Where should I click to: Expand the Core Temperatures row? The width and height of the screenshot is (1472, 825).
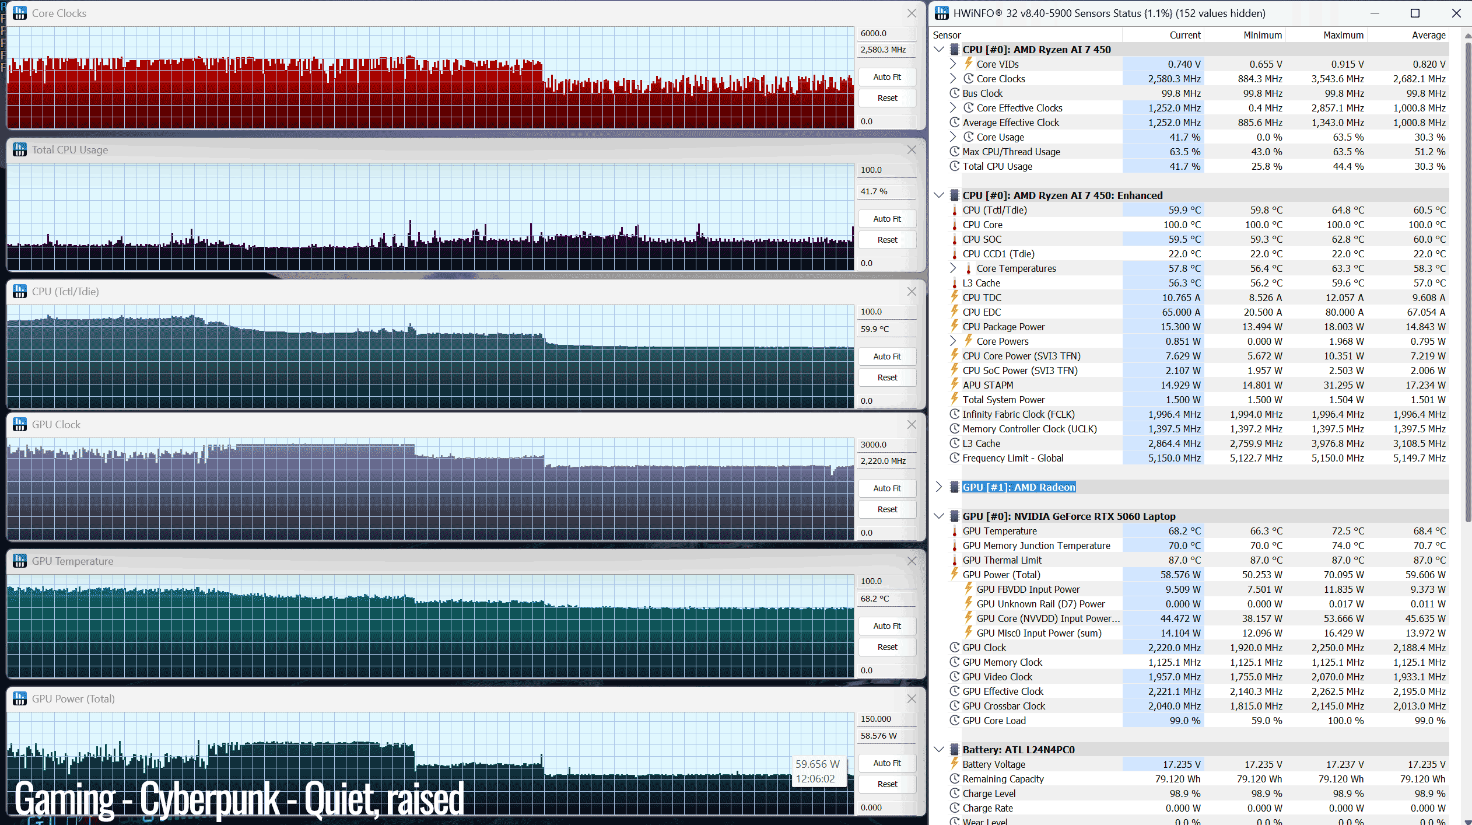point(953,268)
